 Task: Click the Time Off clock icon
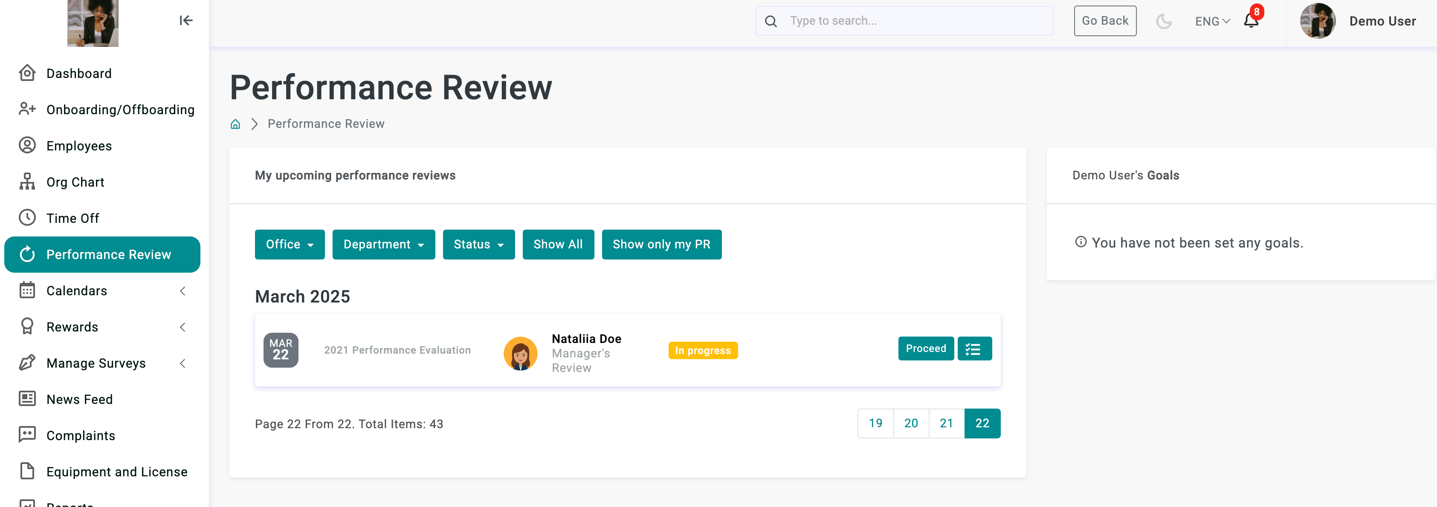pos(27,218)
